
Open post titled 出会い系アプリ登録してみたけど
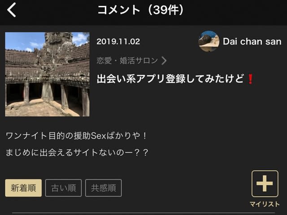(x=170, y=79)
